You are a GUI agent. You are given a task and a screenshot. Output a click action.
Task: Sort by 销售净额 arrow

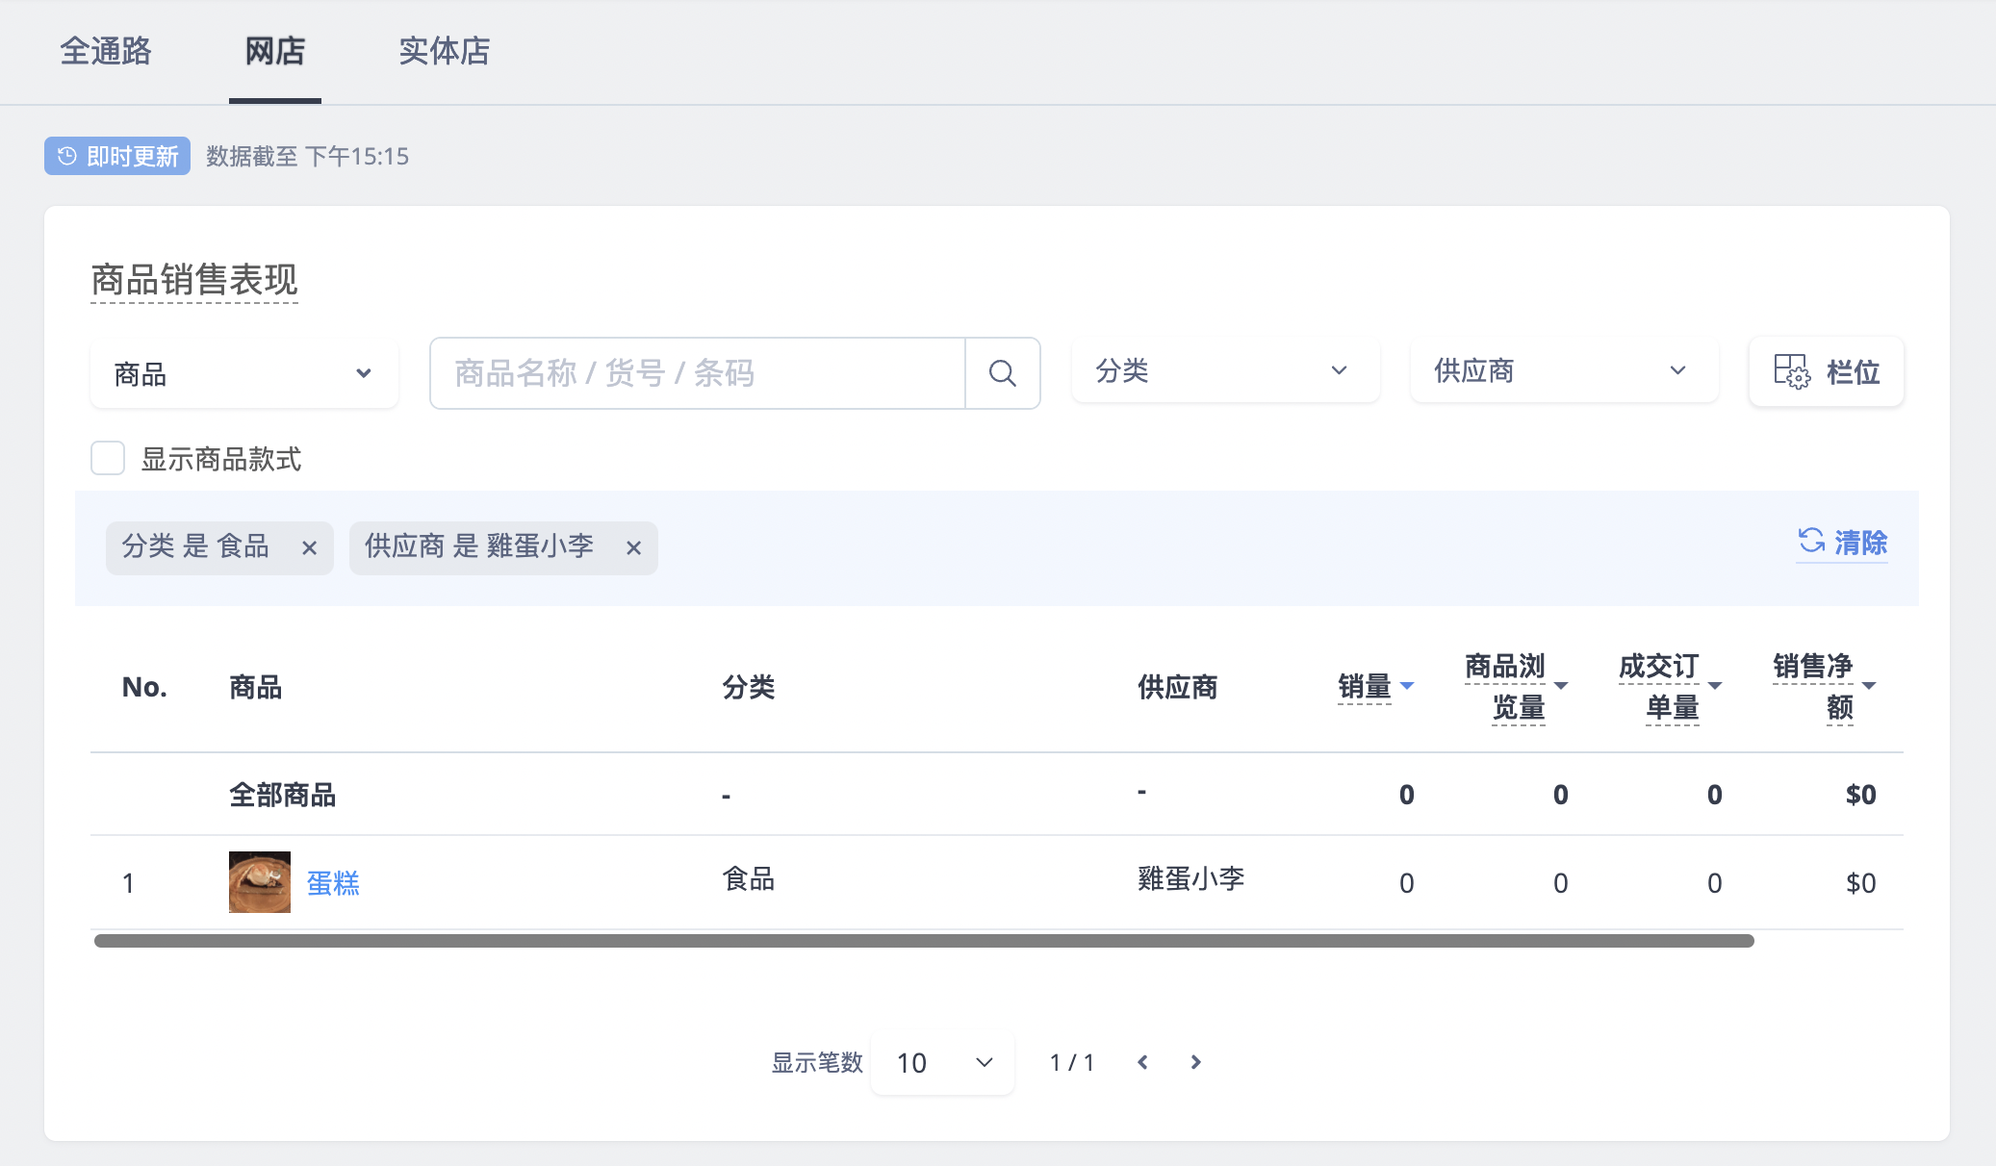(x=1869, y=686)
